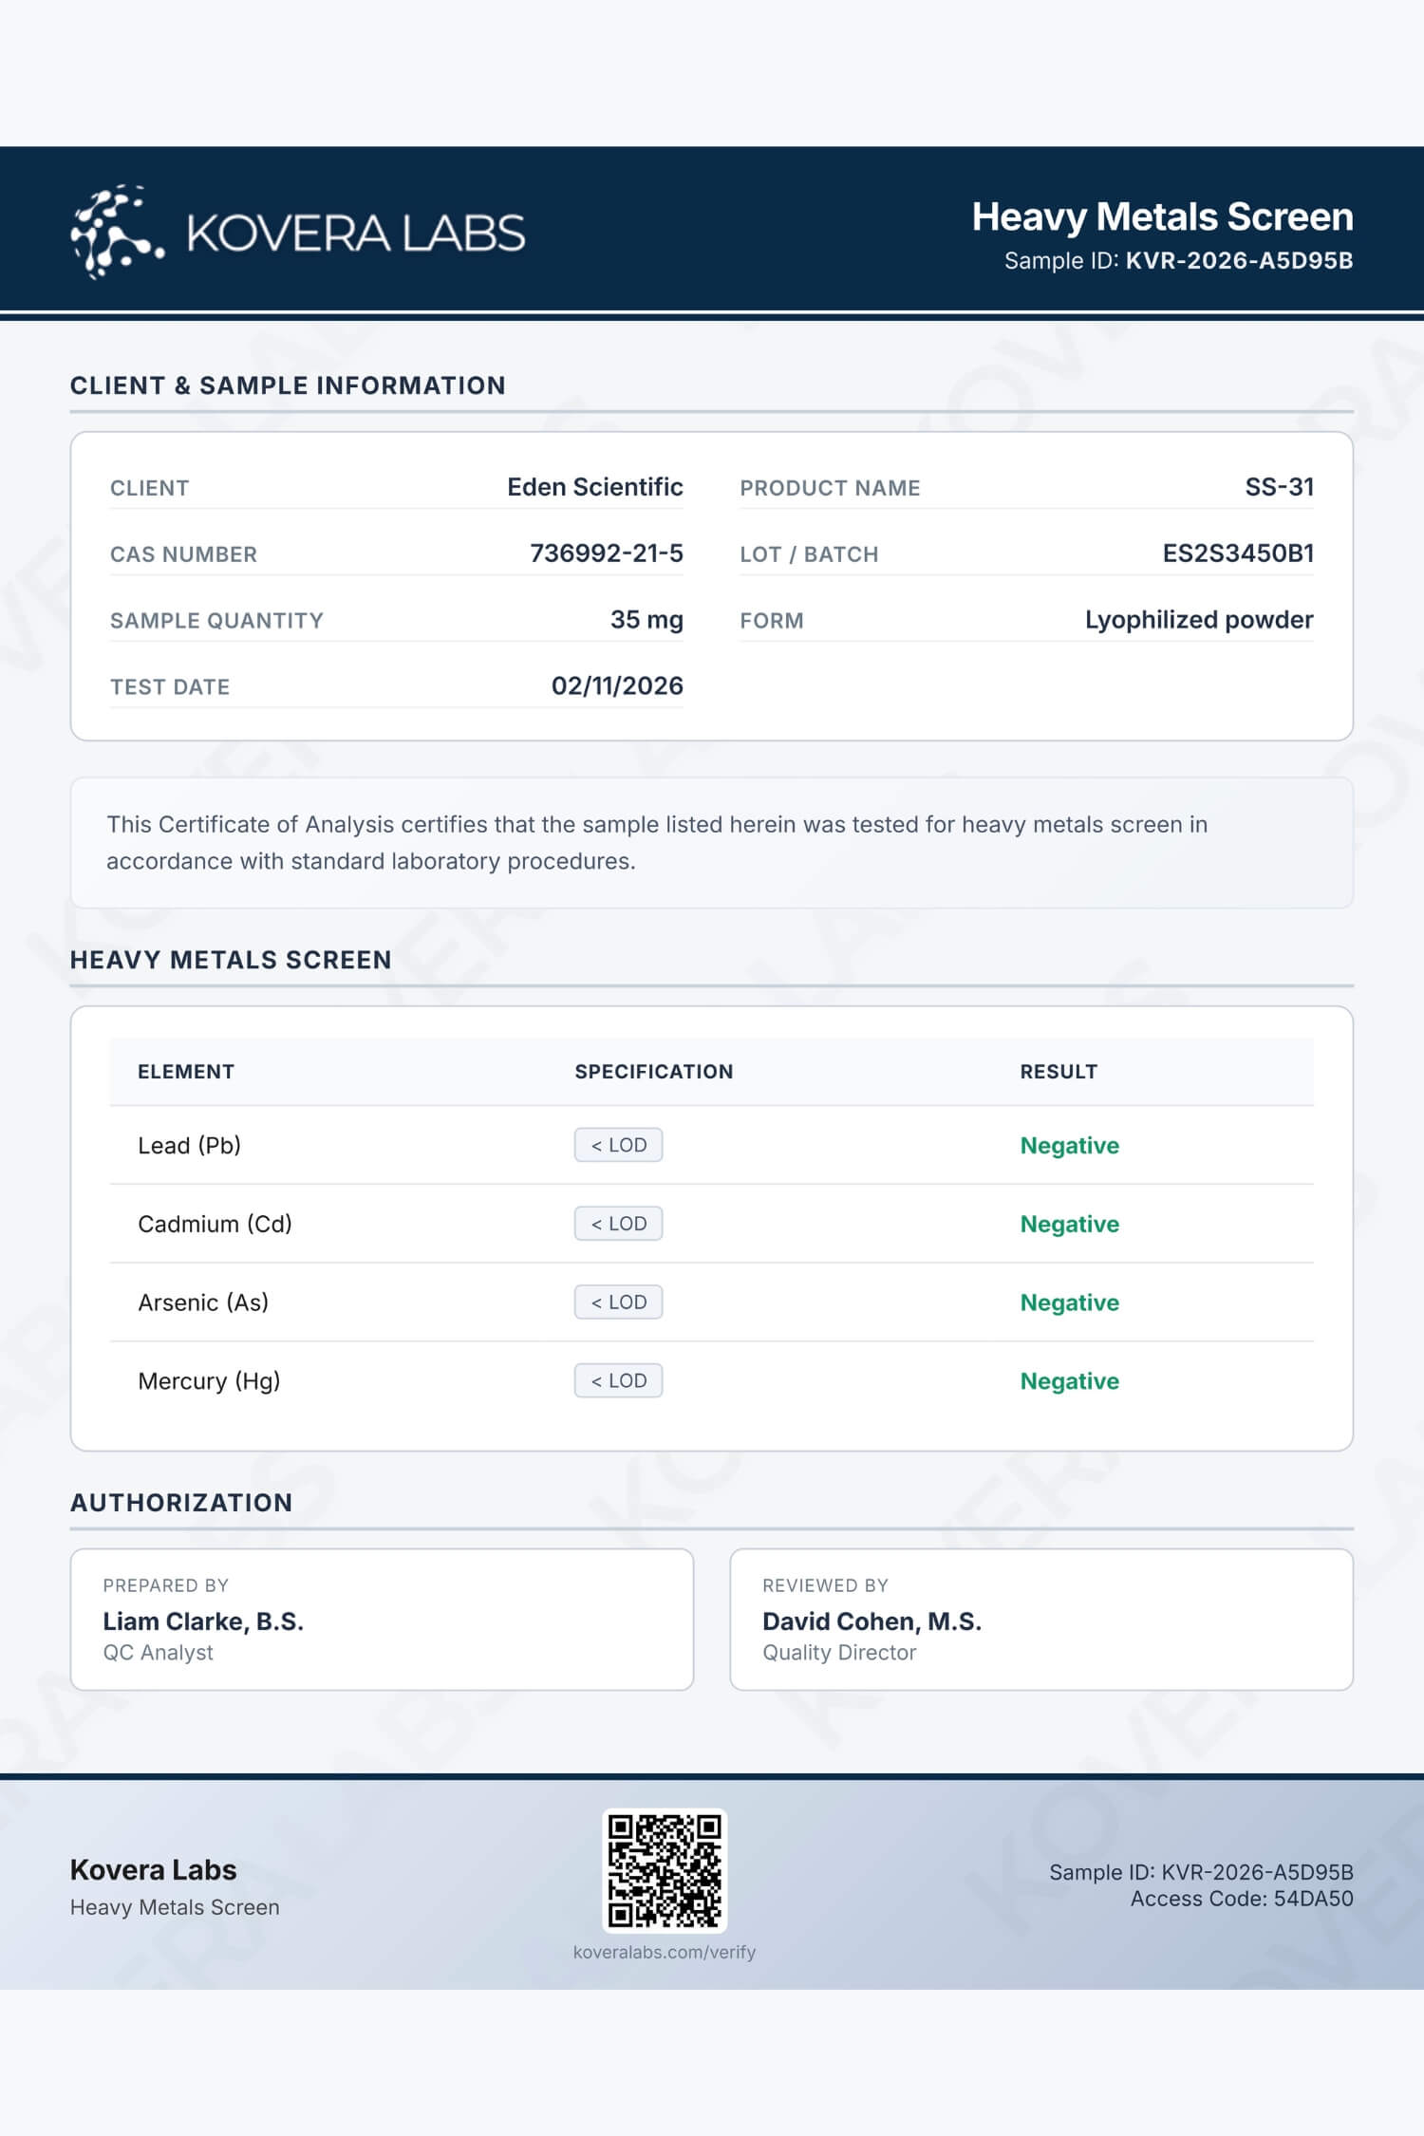Click the ELEMENT column header
The width and height of the screenshot is (1424, 2136).
(x=186, y=1072)
